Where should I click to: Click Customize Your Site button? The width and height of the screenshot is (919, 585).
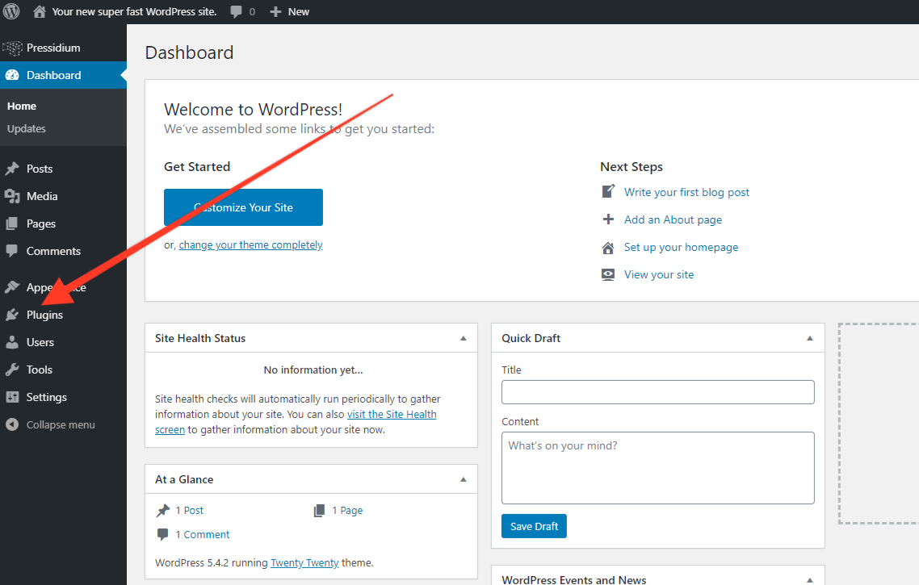click(243, 207)
